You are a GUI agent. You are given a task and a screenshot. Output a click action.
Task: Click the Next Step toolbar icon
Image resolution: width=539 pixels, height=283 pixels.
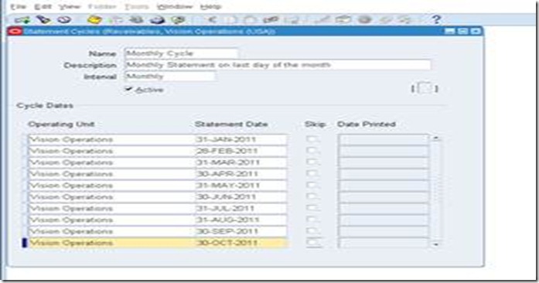click(x=115, y=19)
